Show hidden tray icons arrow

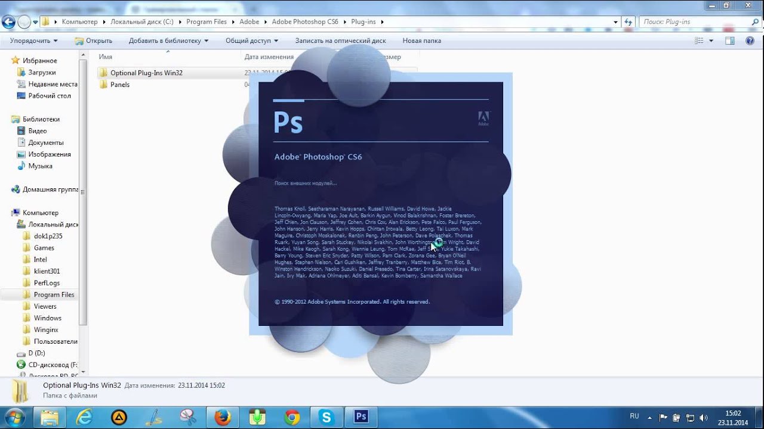(649, 417)
